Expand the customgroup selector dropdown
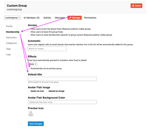The image size is (148, 129). click(12, 18)
